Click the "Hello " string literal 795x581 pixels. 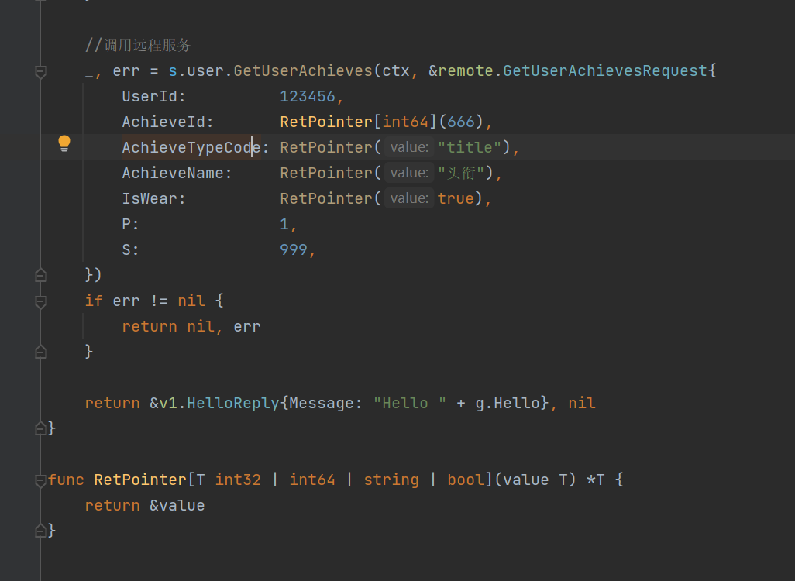410,403
